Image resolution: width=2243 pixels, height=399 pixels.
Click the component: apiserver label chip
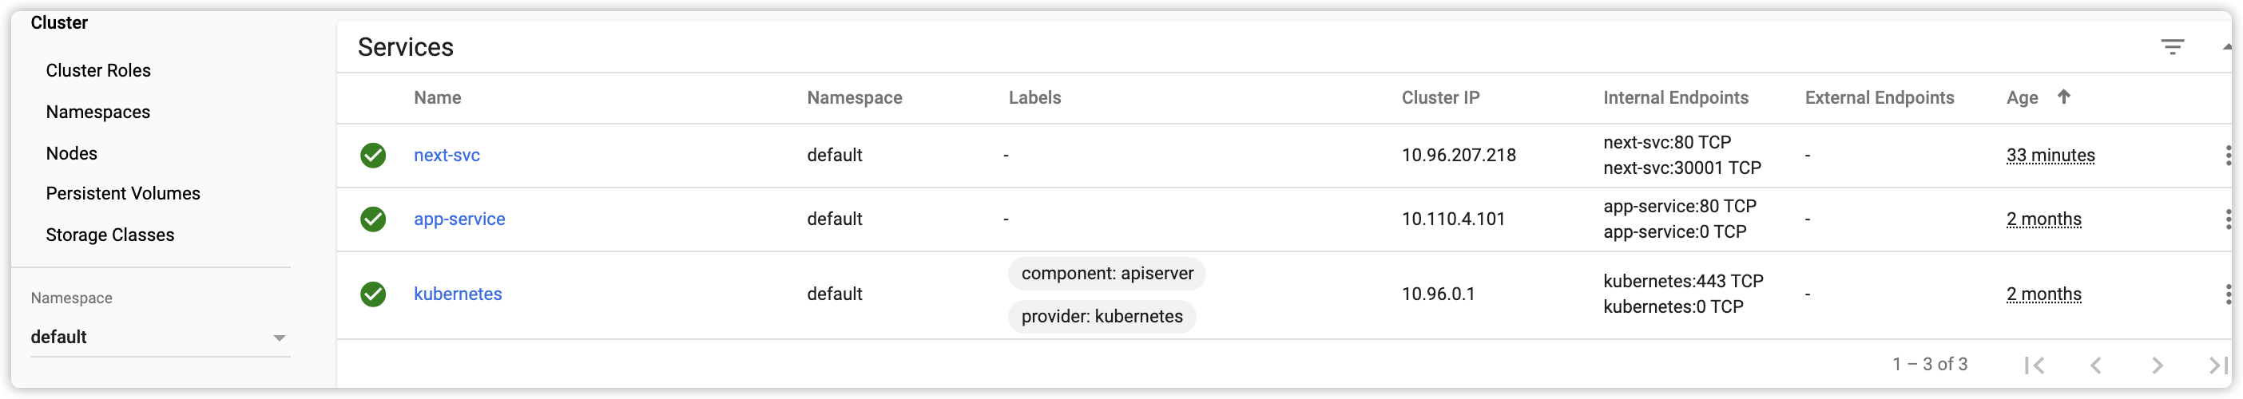(x=1106, y=273)
